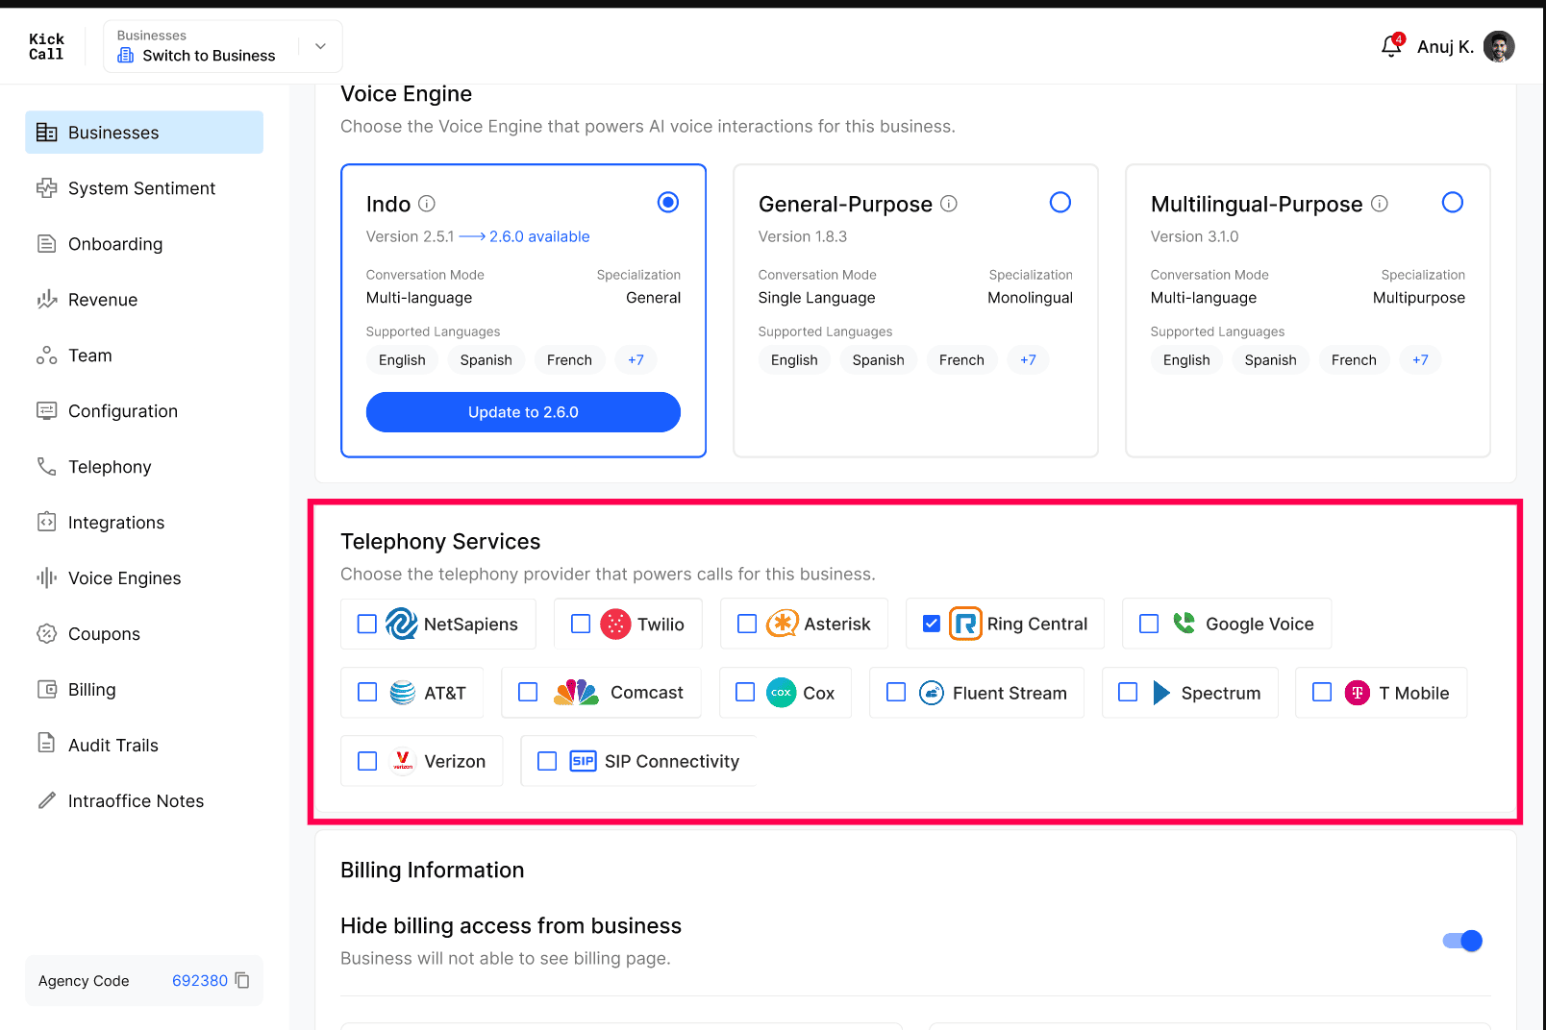Copy the agency code via copy icon
This screenshot has width=1546, height=1030.
242,980
